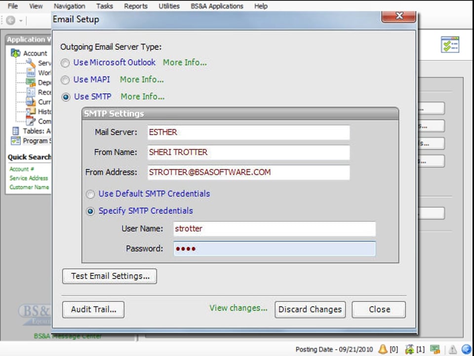The width and height of the screenshot is (474, 356).
Task: Click the monitor icon in status bar
Action: (435, 350)
